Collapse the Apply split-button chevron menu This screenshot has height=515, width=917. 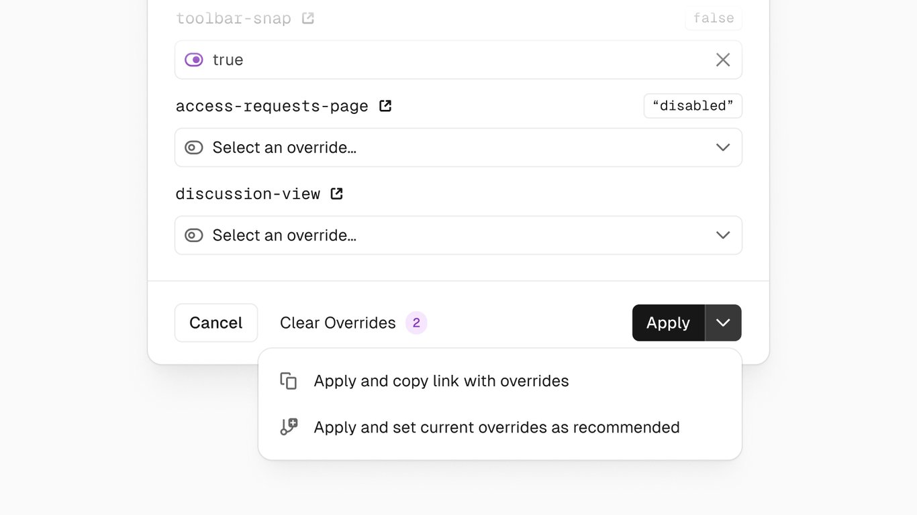pyautogui.click(x=723, y=323)
